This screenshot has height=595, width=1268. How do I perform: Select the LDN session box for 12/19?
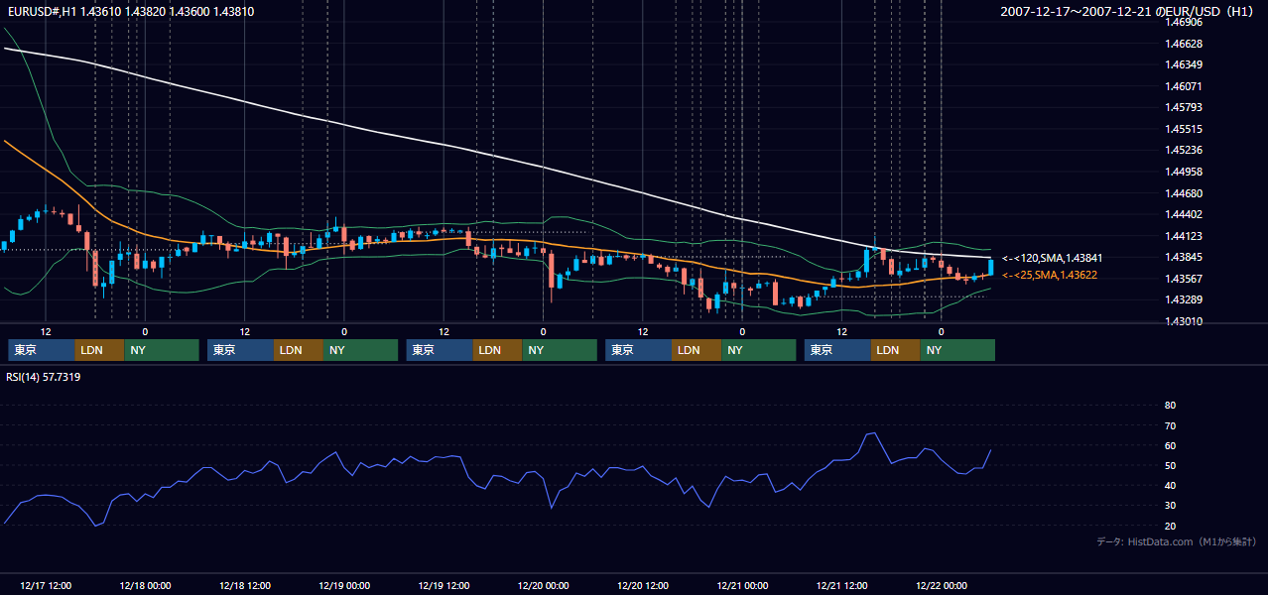pyautogui.click(x=498, y=350)
